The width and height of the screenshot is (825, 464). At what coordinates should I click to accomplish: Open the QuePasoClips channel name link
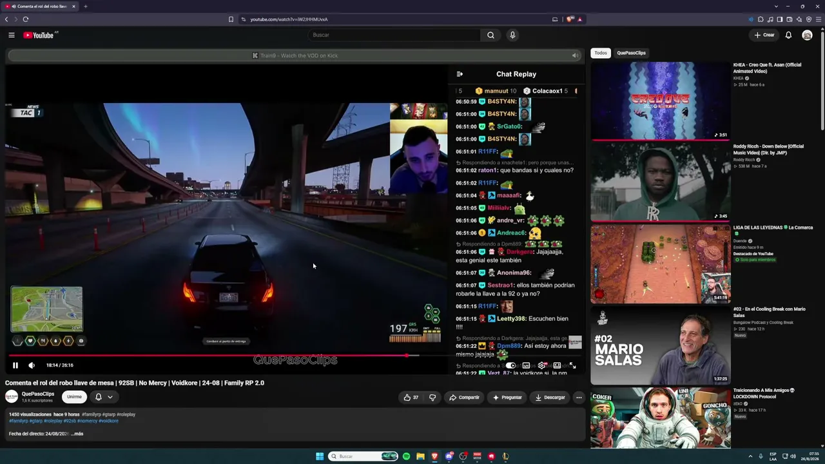coord(38,394)
